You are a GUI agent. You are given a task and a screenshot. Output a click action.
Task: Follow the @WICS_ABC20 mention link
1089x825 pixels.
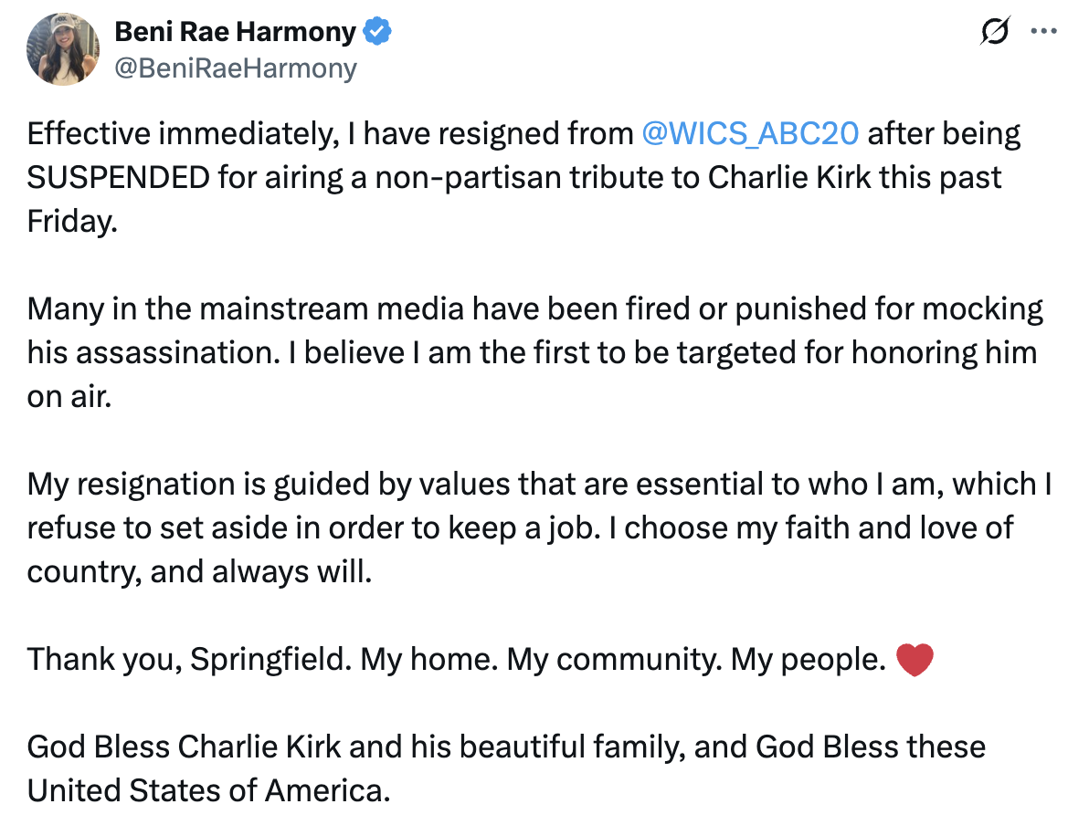[750, 134]
